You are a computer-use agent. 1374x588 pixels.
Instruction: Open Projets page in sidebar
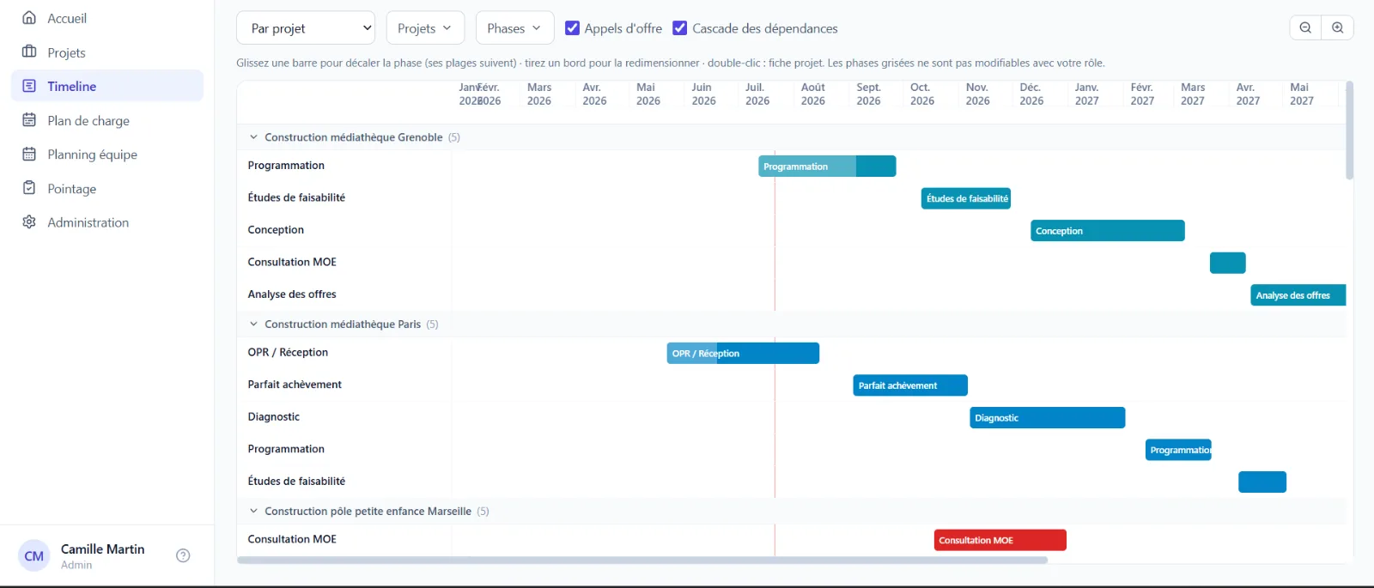(106, 52)
